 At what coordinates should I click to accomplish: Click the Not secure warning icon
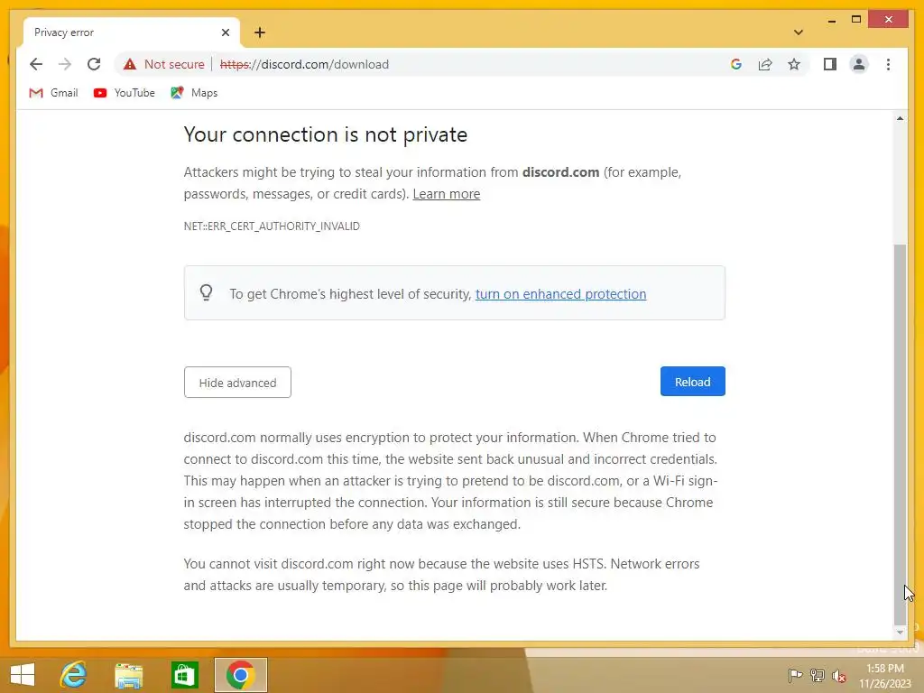(x=130, y=64)
